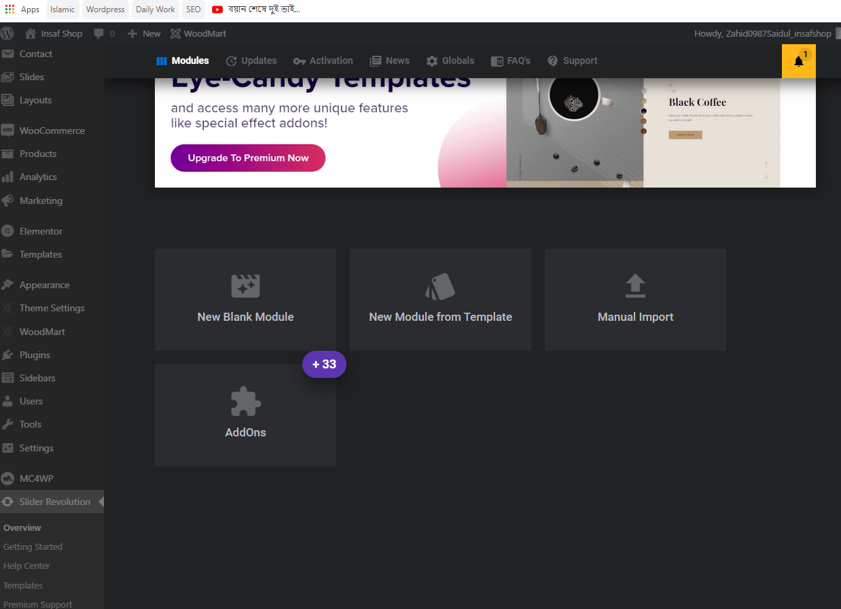The image size is (841, 609).
Task: Open the New content menu in admin bar
Action: (144, 33)
